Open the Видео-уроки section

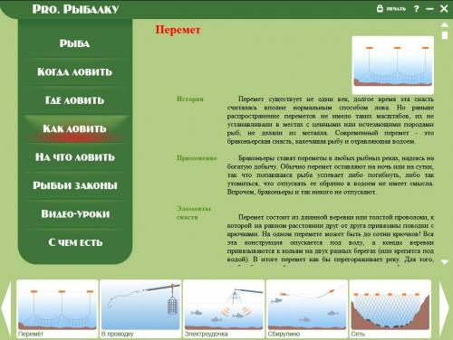point(75,213)
